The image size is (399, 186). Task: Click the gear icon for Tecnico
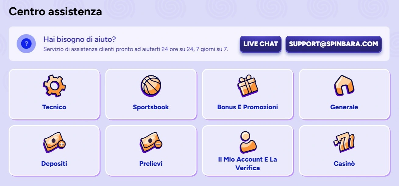(x=54, y=86)
